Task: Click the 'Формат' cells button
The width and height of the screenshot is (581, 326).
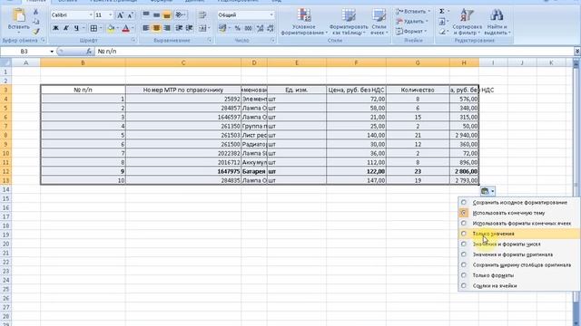Action: [x=411, y=32]
